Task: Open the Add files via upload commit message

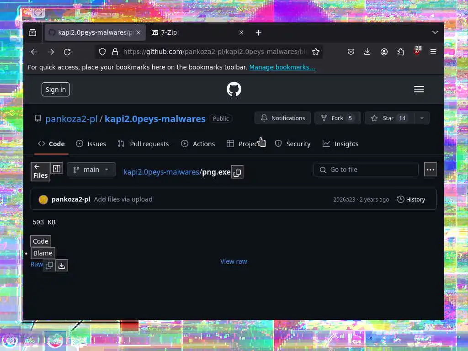Action: point(123,199)
